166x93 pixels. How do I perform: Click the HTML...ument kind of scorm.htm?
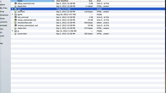[103, 34]
